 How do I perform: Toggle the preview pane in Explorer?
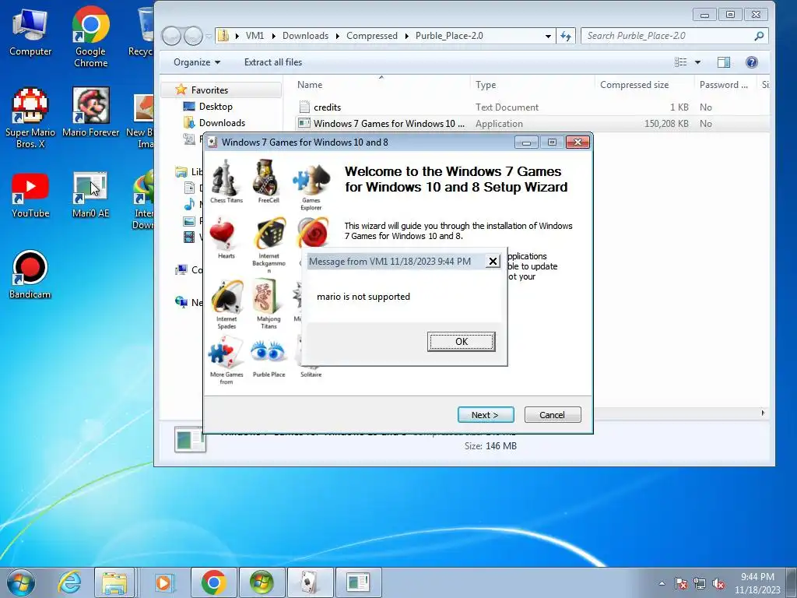[x=723, y=62]
